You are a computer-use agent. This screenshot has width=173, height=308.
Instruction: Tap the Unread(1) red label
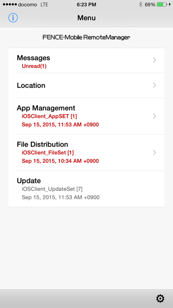[34, 66]
